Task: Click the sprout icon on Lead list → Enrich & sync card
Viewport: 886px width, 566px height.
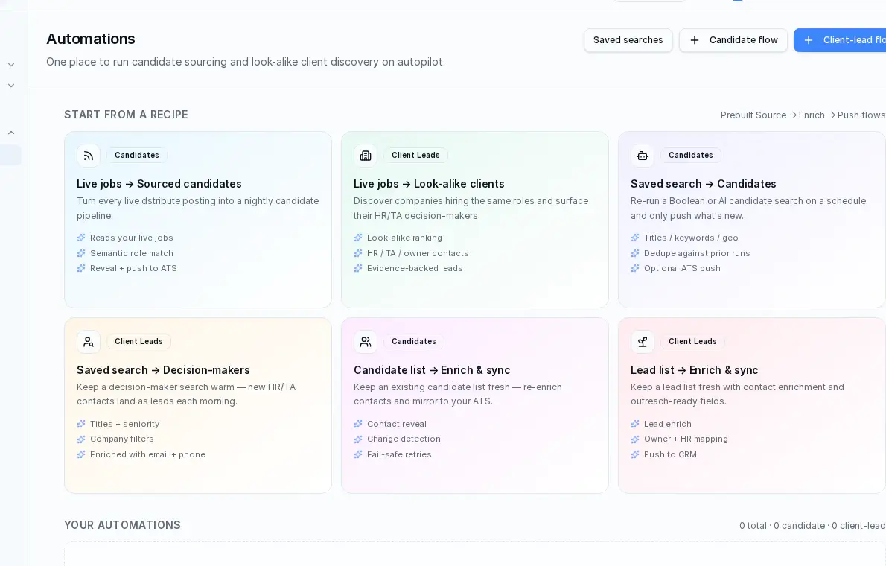Action: pos(642,342)
